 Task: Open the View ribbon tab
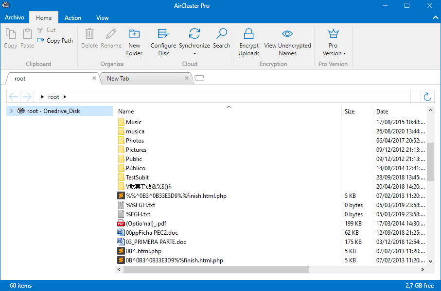coord(103,17)
